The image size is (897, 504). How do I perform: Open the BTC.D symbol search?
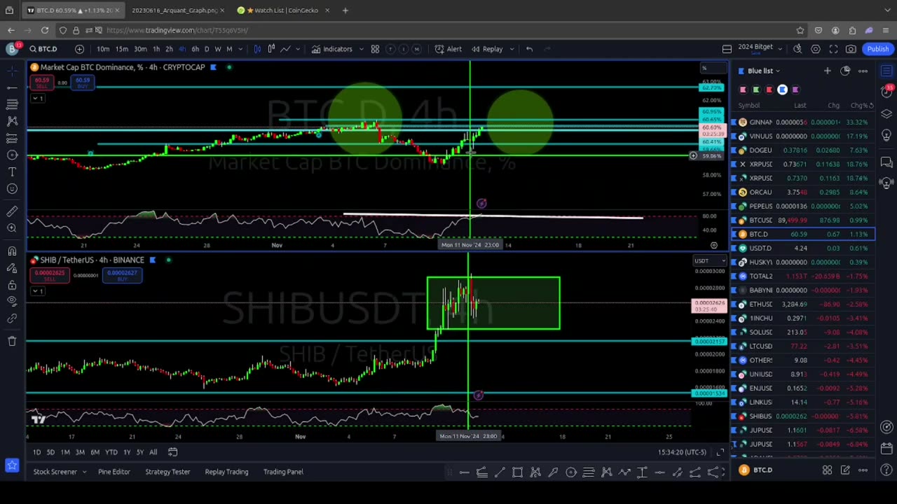43,49
